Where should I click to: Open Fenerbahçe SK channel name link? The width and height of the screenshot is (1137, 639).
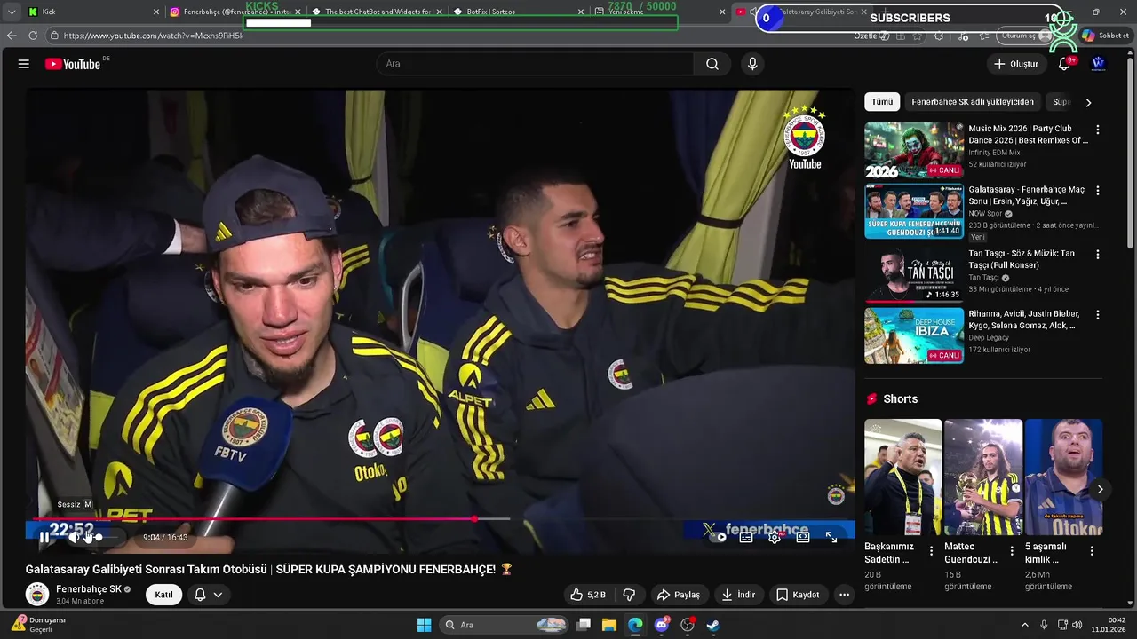coord(89,589)
